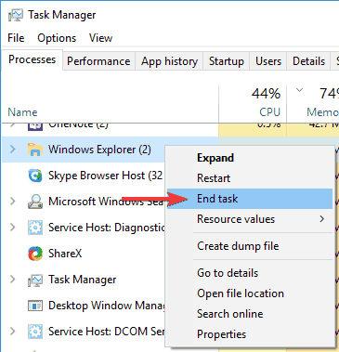339x352 pixels.
Task: Click Service Host: Diagnostic gear icon
Action: coord(35,228)
